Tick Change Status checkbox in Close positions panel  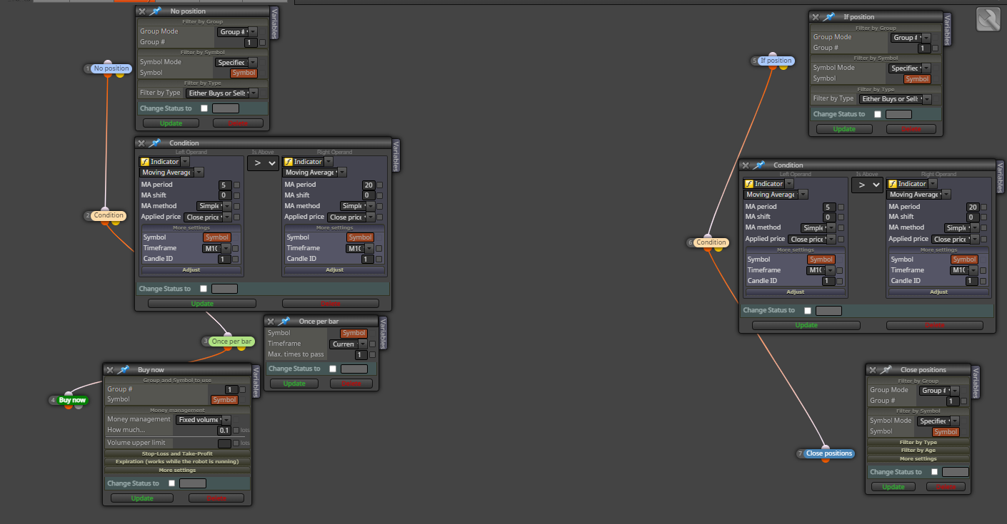click(934, 472)
